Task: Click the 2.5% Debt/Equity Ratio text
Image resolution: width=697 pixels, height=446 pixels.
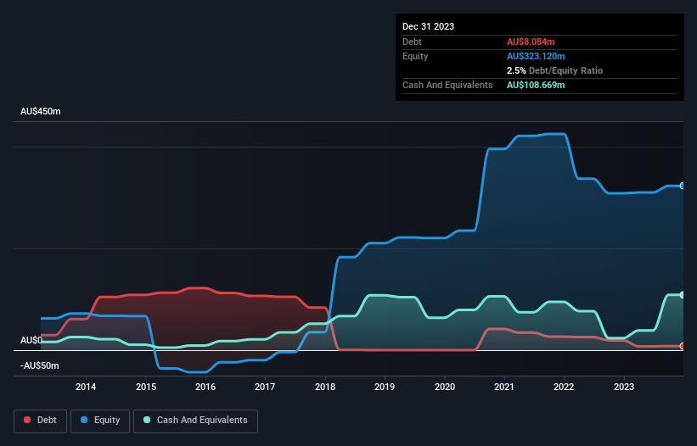Action: [554, 70]
